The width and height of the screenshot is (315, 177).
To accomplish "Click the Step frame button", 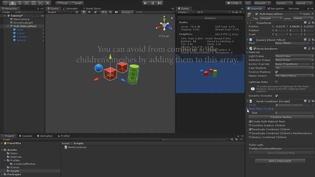I will tap(159, 3).
